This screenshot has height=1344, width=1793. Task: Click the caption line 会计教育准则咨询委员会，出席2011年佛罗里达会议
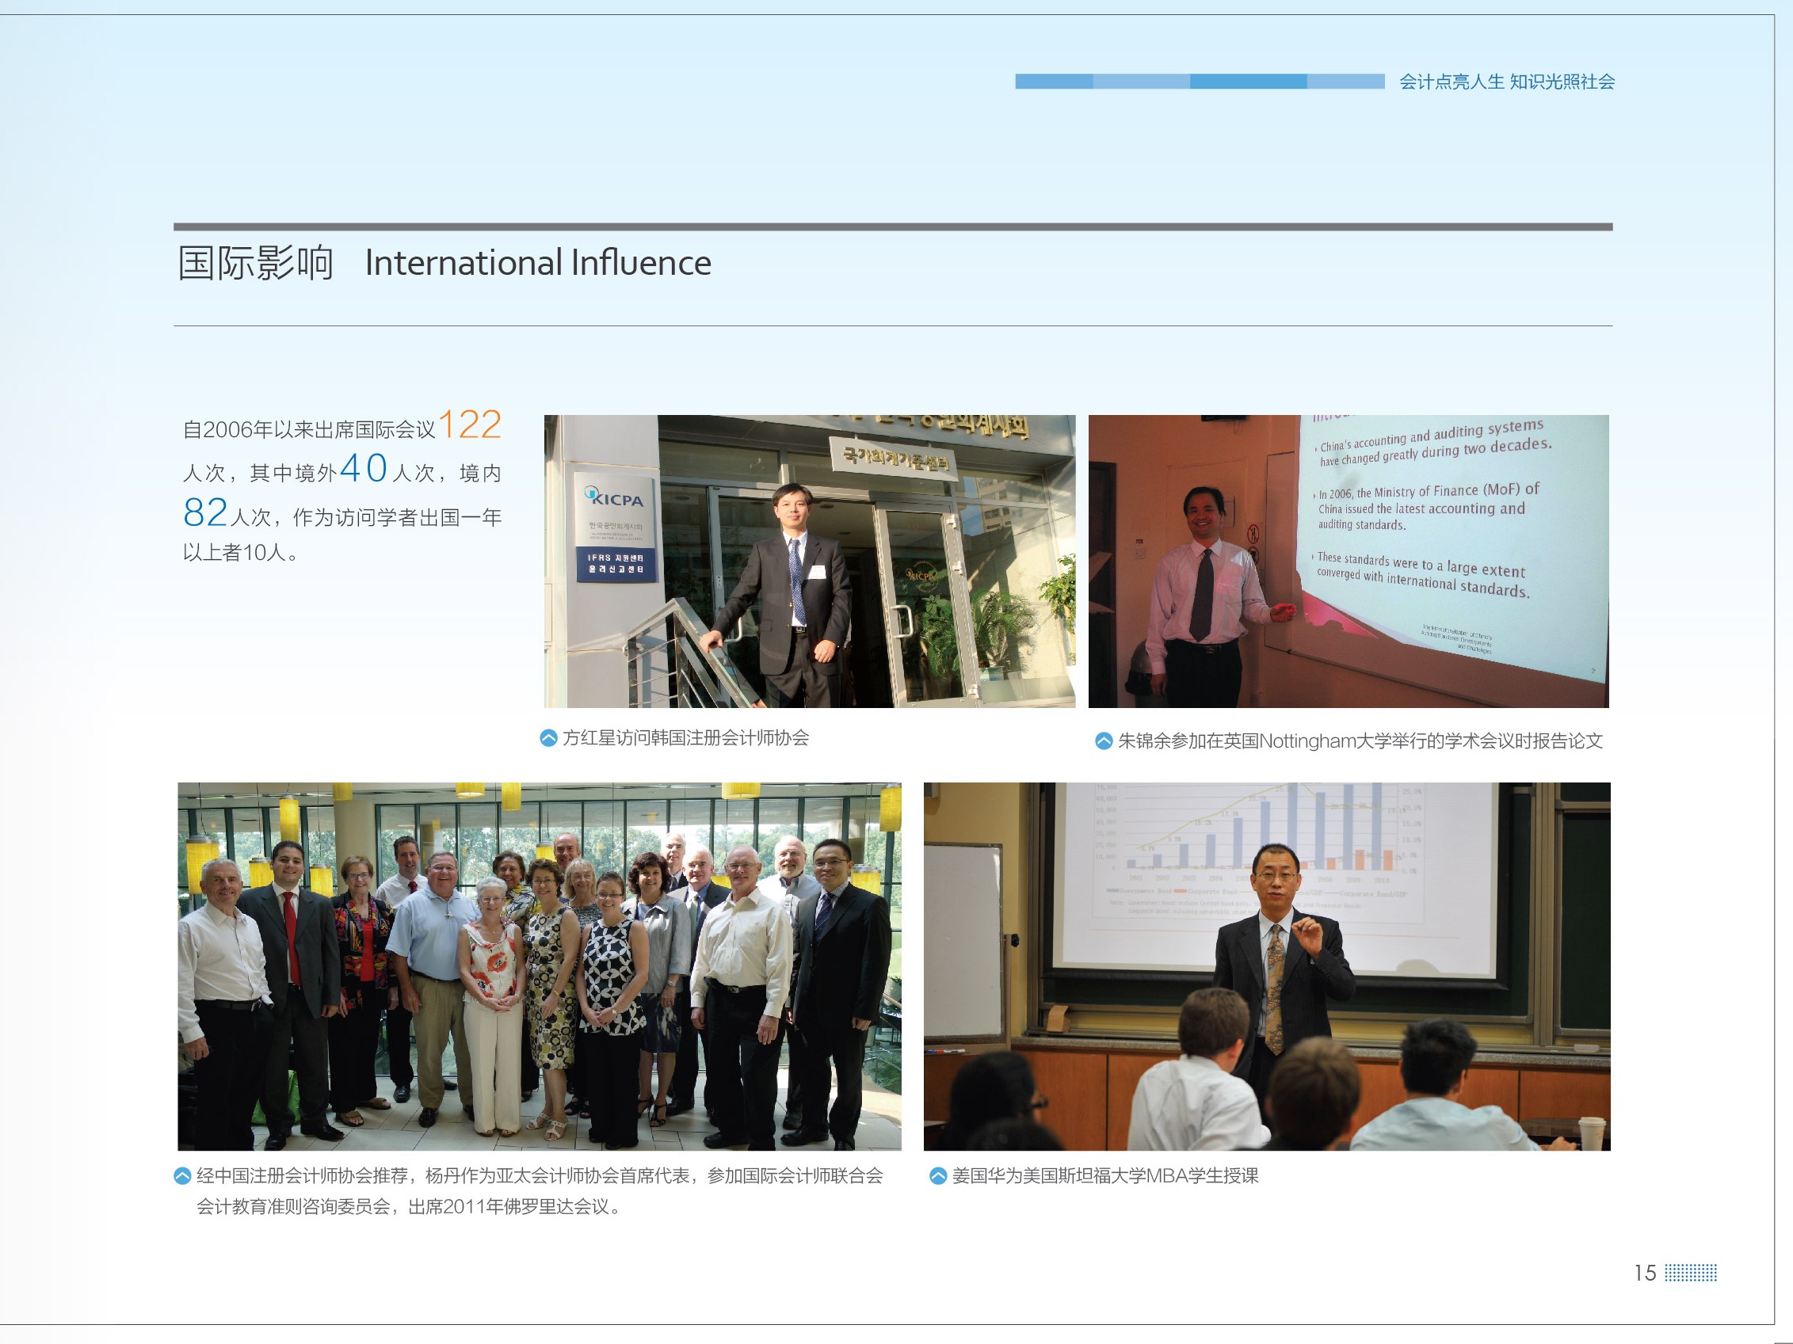tap(410, 1207)
